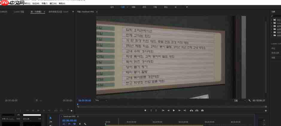This screenshot has width=281, height=126.
Task: Add marker button in timeline header
Action: [x=80, y=124]
